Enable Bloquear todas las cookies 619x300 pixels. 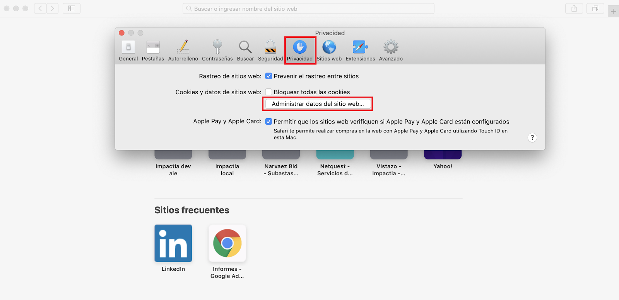coord(268,92)
